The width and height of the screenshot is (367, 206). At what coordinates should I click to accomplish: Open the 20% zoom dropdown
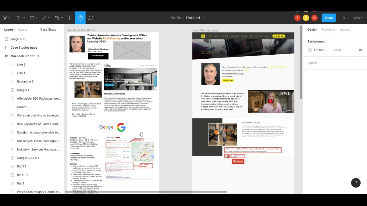[358, 18]
